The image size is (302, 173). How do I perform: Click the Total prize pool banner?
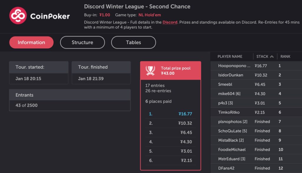[171, 70]
